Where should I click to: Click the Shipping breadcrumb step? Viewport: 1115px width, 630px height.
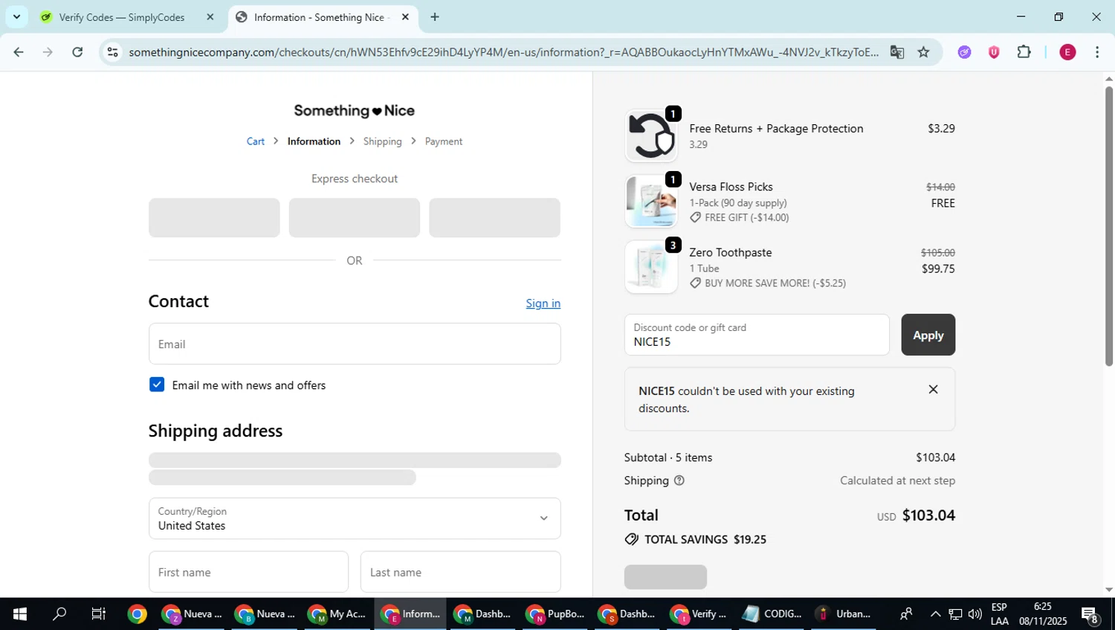(x=382, y=141)
